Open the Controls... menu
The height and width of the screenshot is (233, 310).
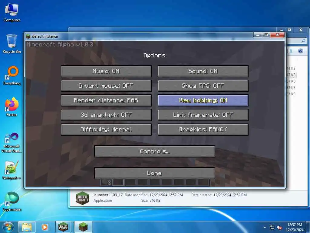(x=155, y=151)
